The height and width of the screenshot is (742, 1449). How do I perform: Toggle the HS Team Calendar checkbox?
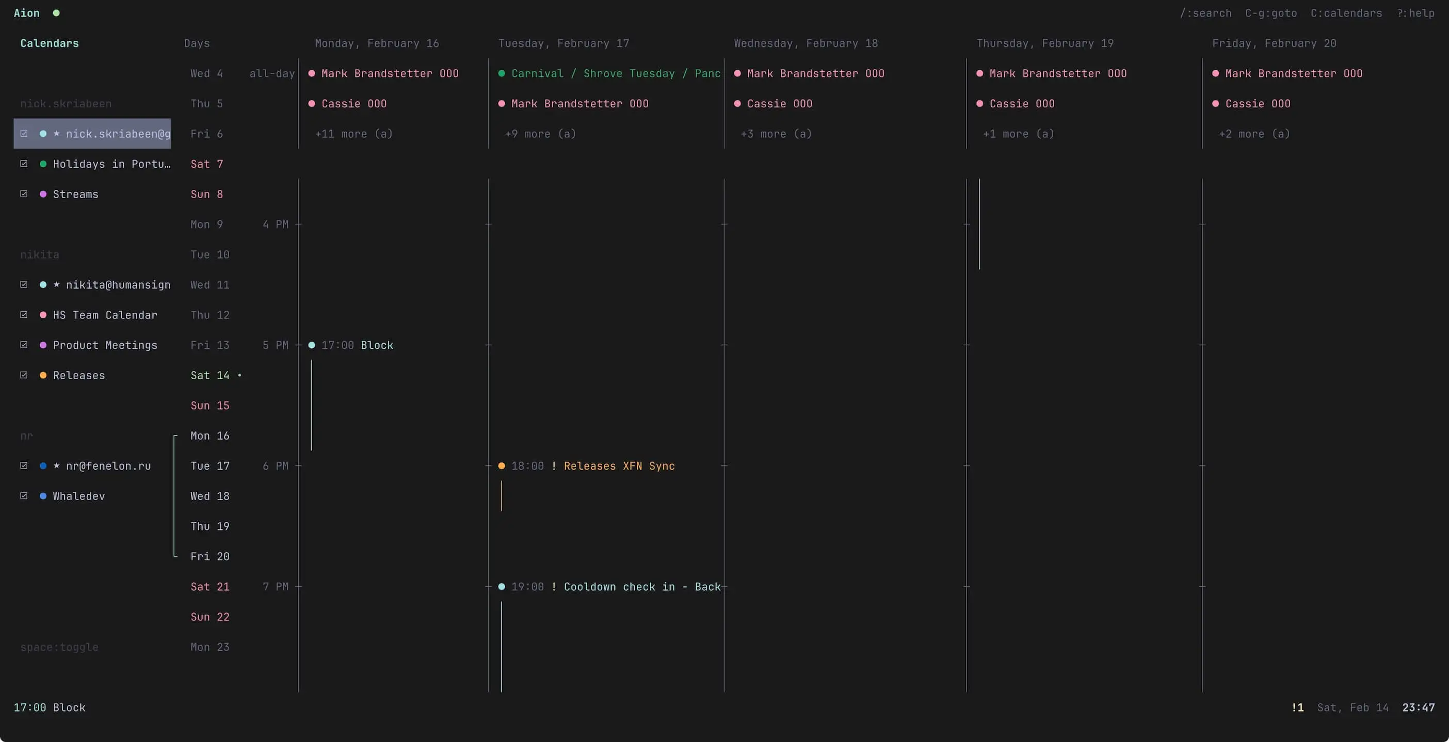click(x=24, y=315)
